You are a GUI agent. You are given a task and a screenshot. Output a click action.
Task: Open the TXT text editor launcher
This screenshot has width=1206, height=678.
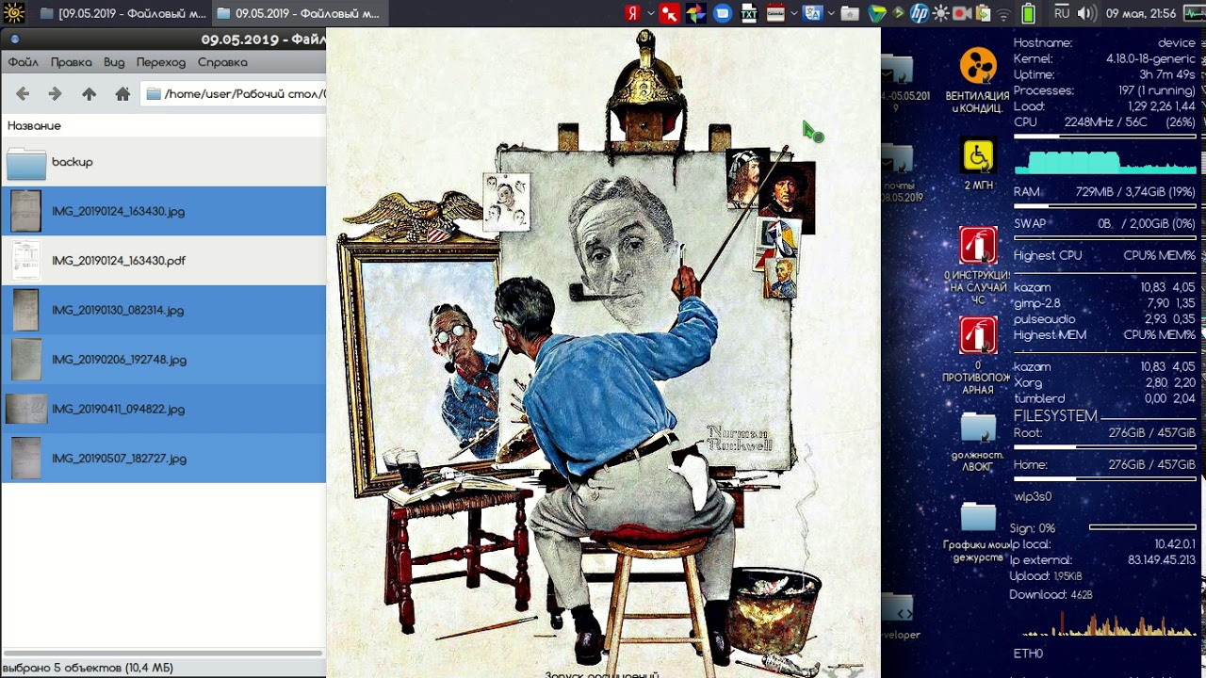point(749,13)
